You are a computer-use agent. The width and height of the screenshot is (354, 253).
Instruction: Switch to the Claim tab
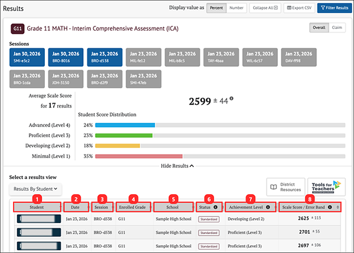tap(337, 28)
